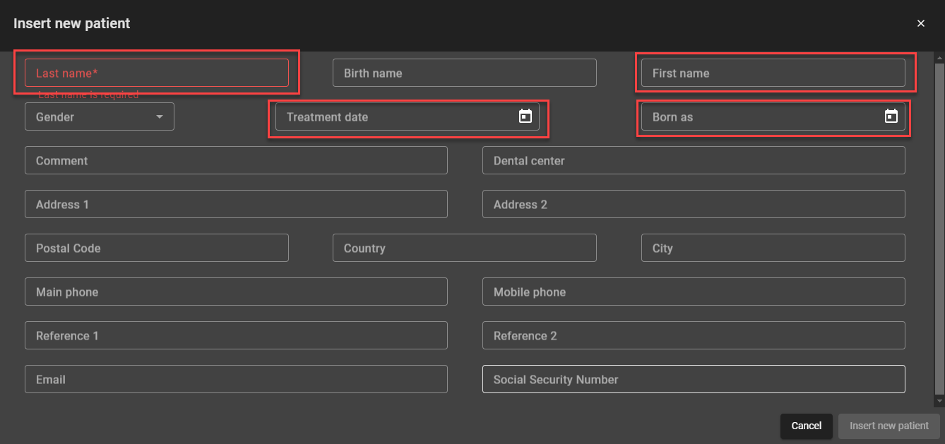
Task: Select the First name text field
Action: [773, 73]
